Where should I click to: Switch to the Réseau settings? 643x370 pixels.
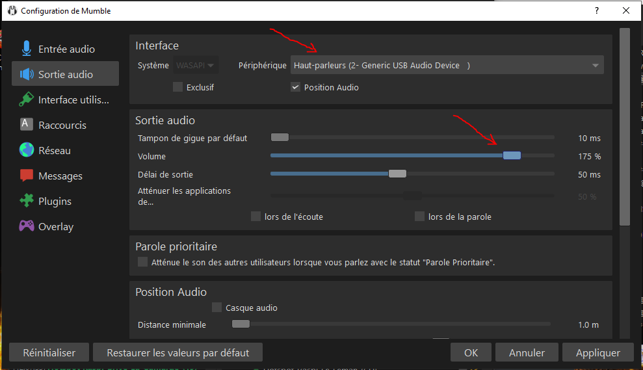pos(65,151)
